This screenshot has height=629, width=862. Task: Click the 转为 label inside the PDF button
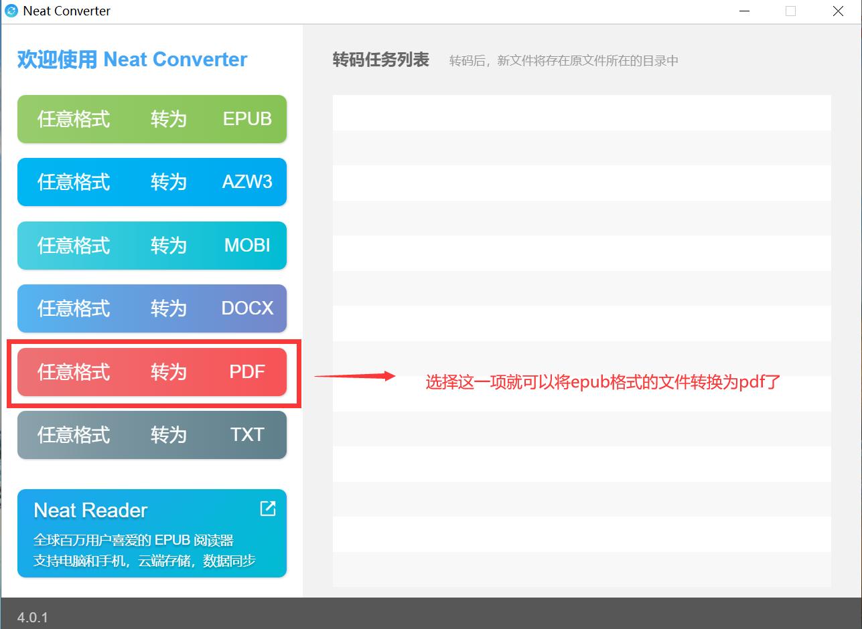tap(168, 371)
